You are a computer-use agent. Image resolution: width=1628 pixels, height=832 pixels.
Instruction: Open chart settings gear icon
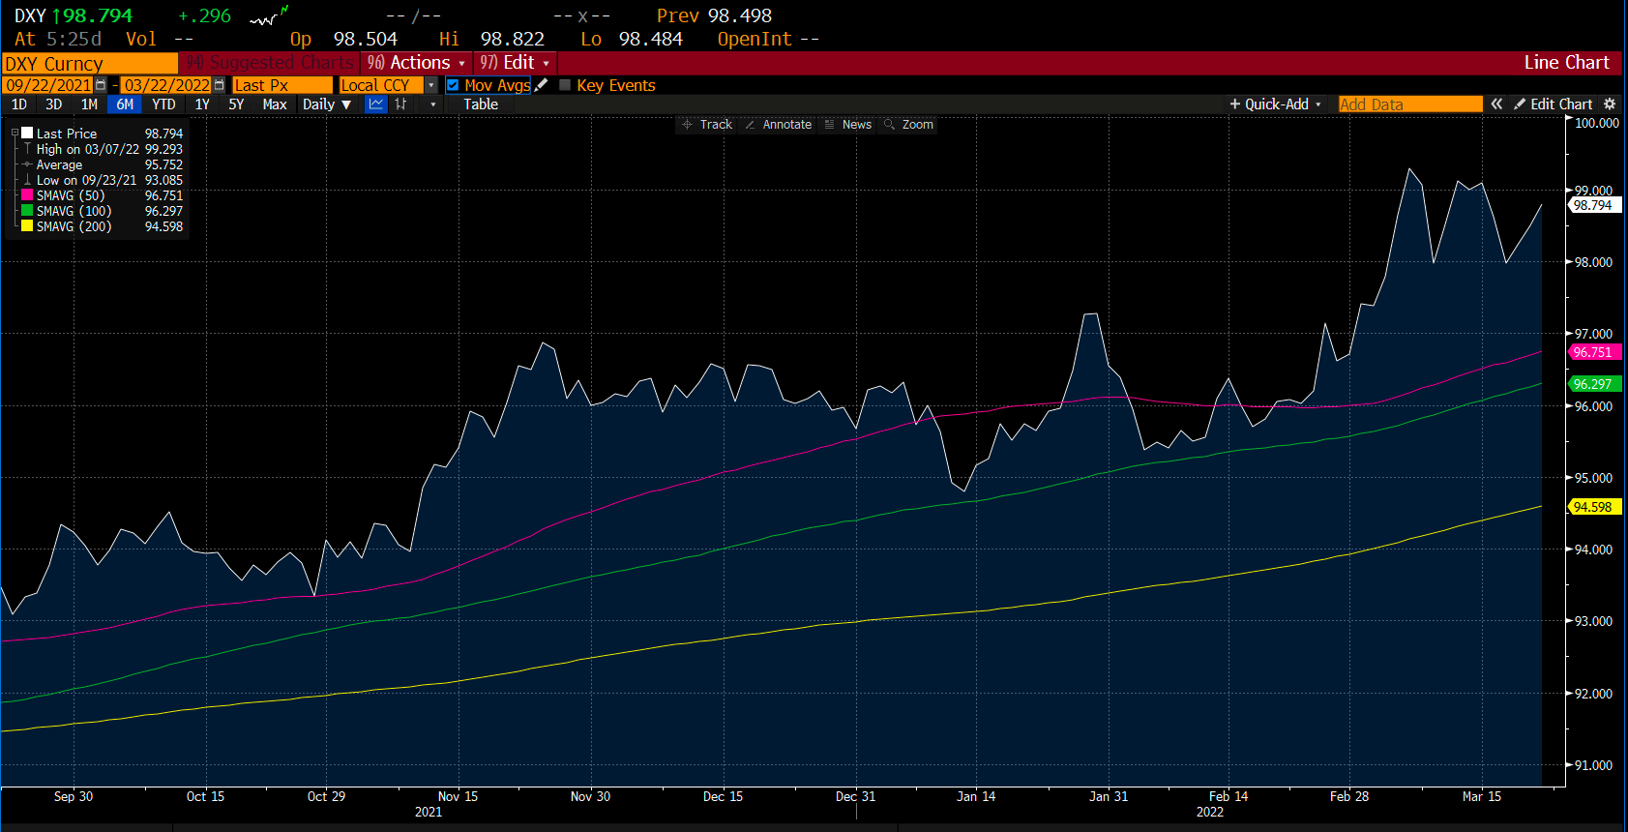coord(1610,104)
